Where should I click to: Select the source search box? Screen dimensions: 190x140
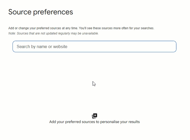pos(94,46)
